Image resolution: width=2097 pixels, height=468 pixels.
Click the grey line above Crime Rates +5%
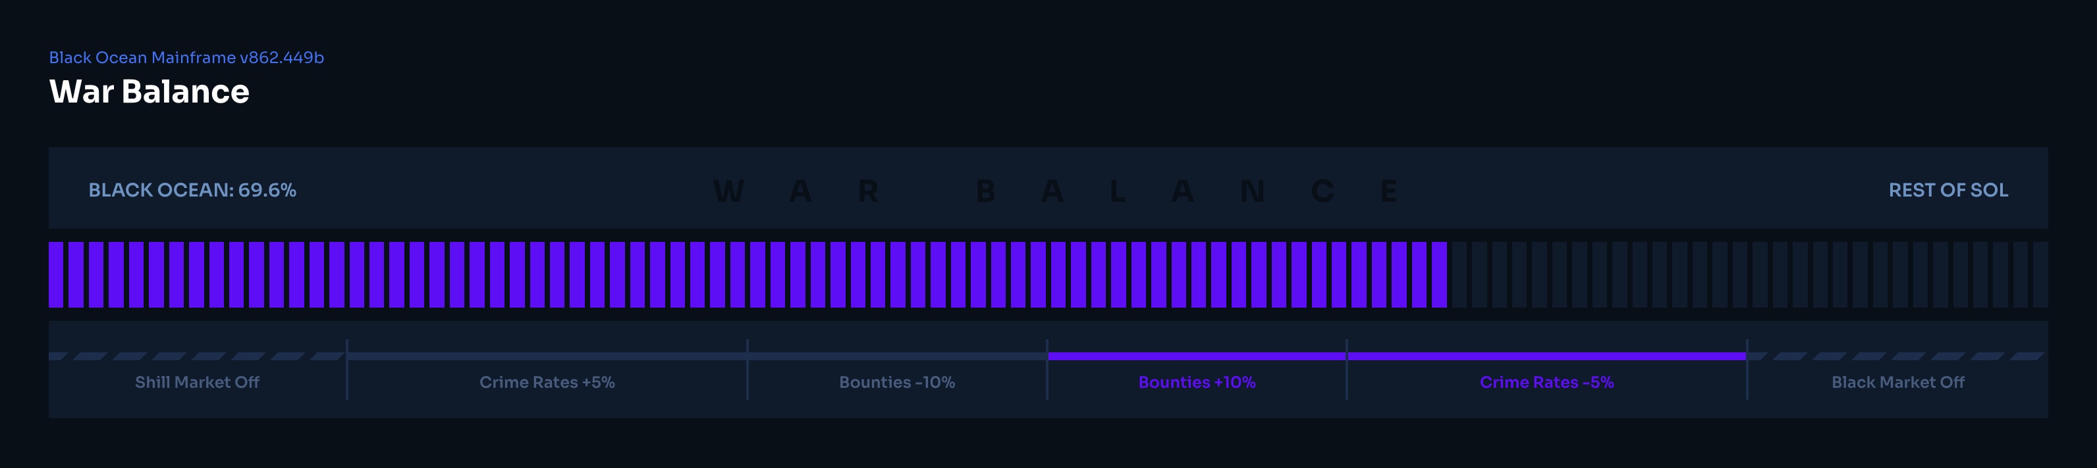coord(547,356)
